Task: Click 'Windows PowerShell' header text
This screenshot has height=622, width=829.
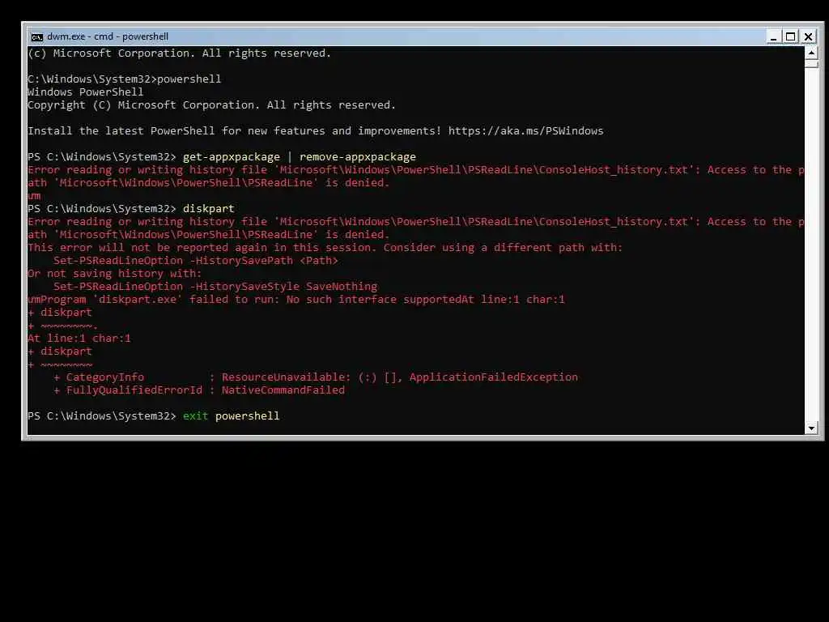Action: [x=85, y=92]
